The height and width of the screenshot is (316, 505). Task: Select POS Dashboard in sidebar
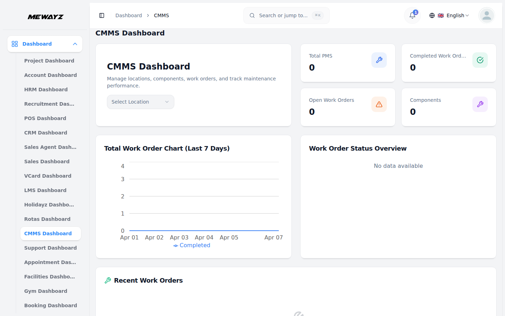(x=45, y=118)
